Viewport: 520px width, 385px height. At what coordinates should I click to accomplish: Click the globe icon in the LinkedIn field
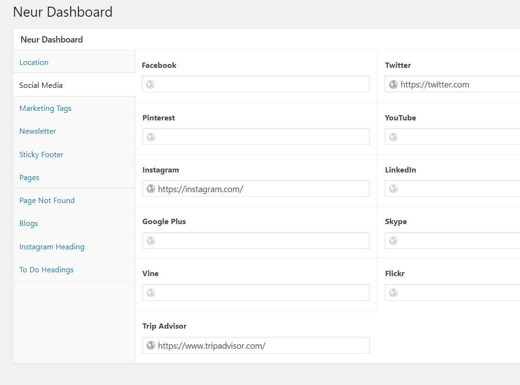[x=393, y=188]
